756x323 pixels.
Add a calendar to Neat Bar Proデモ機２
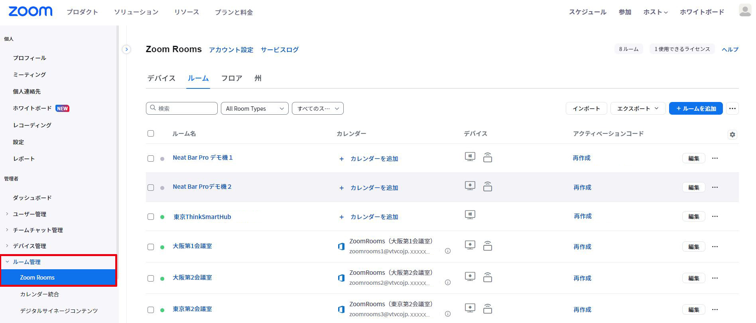click(369, 188)
